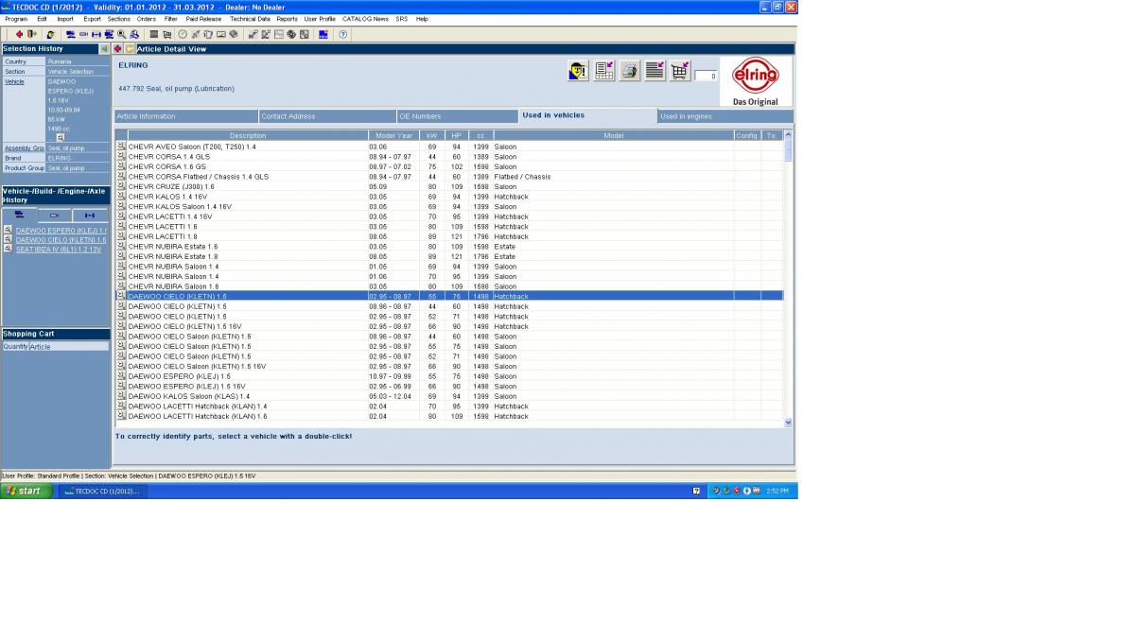Open details icon for CHEVR AVEO Saloon row
This screenshot has height=640, width=1135.
tap(121, 147)
